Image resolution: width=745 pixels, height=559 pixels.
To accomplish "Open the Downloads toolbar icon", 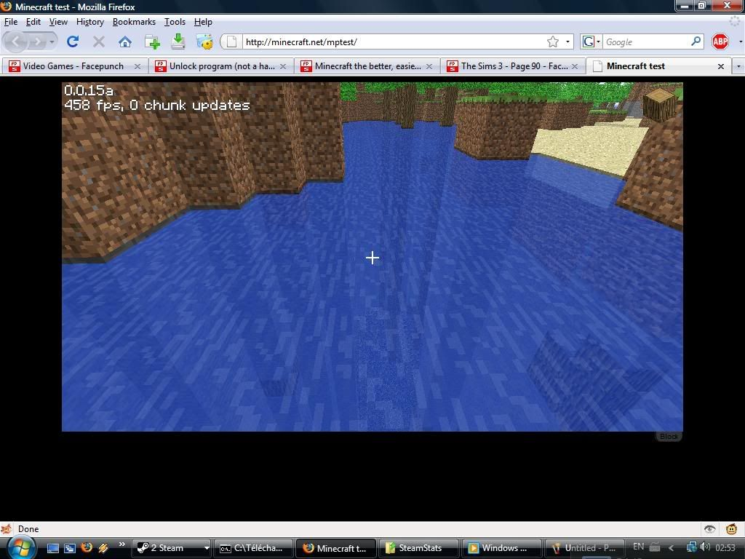I will pos(178,41).
